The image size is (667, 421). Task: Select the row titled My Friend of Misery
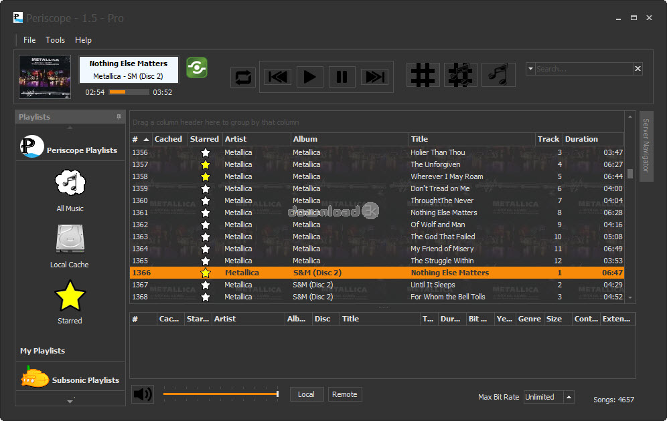point(377,249)
